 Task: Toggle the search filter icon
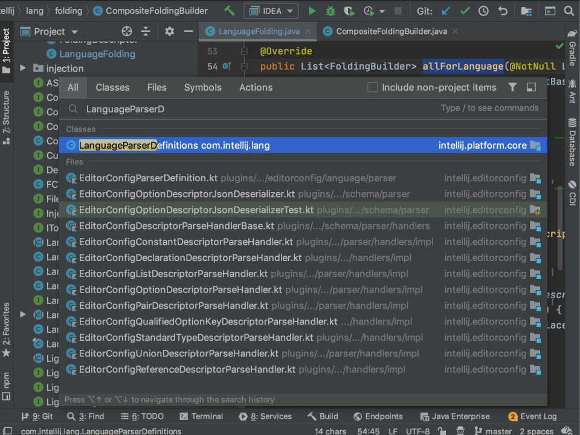pyautogui.click(x=512, y=87)
